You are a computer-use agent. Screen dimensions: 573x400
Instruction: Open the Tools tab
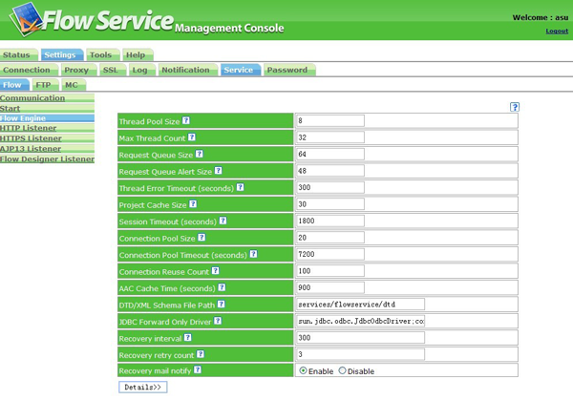click(x=103, y=54)
